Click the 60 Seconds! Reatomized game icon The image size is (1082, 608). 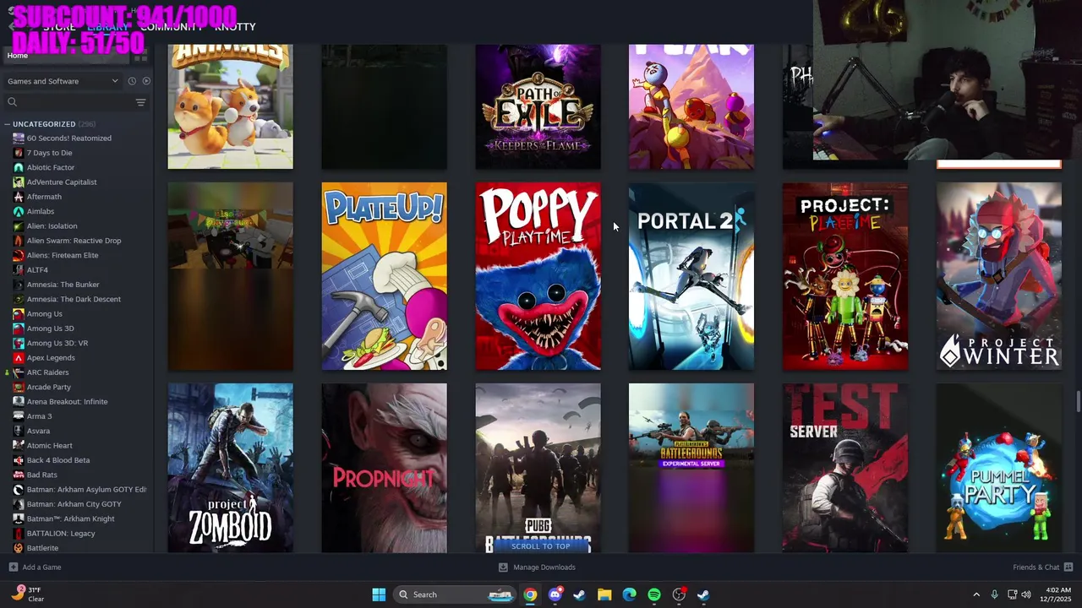tap(19, 138)
